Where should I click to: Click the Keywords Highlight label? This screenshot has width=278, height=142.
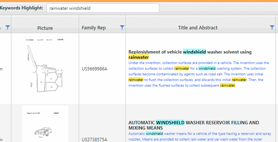(21, 8)
